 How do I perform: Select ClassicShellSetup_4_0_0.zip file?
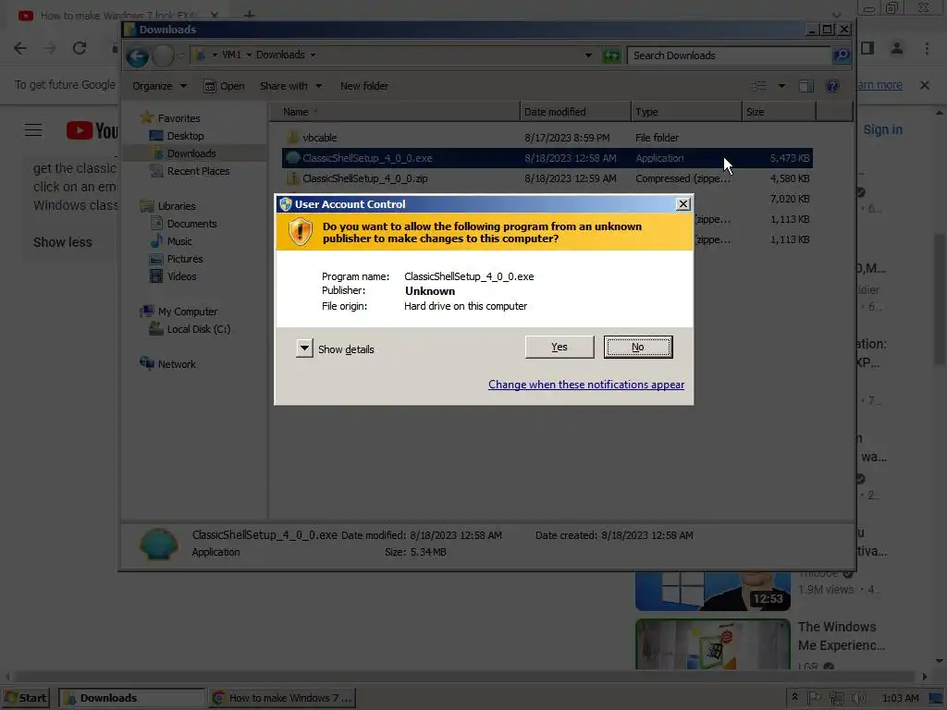point(364,178)
